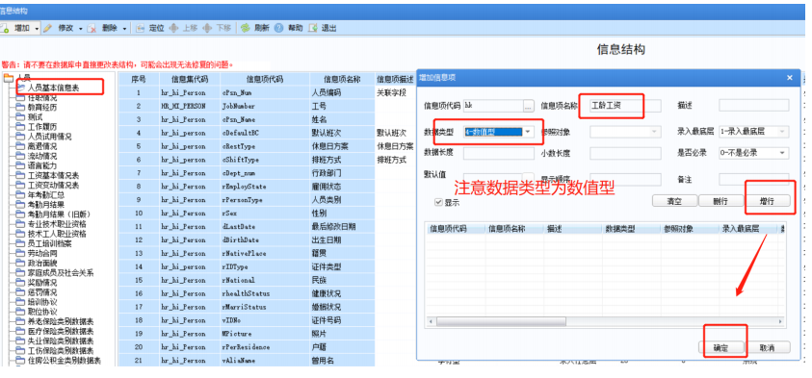Select 工作履历 tree node
Image resolution: width=812 pixels, height=378 pixels.
click(x=42, y=127)
